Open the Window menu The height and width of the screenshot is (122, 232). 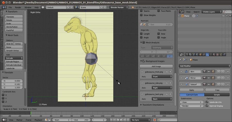pos(28,7)
